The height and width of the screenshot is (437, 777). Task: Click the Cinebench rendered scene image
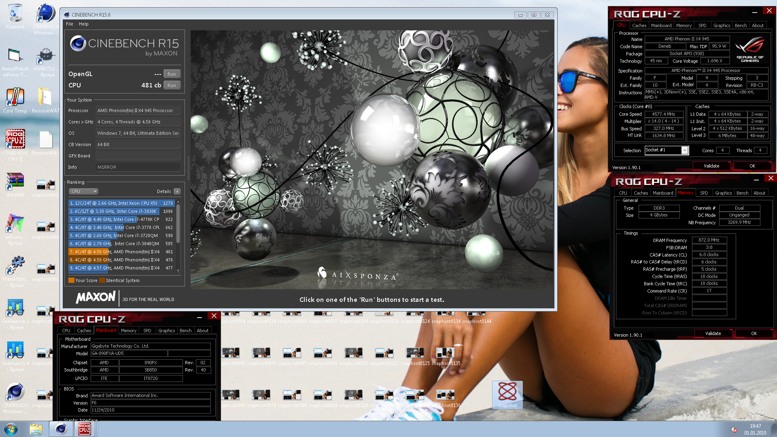click(372, 160)
